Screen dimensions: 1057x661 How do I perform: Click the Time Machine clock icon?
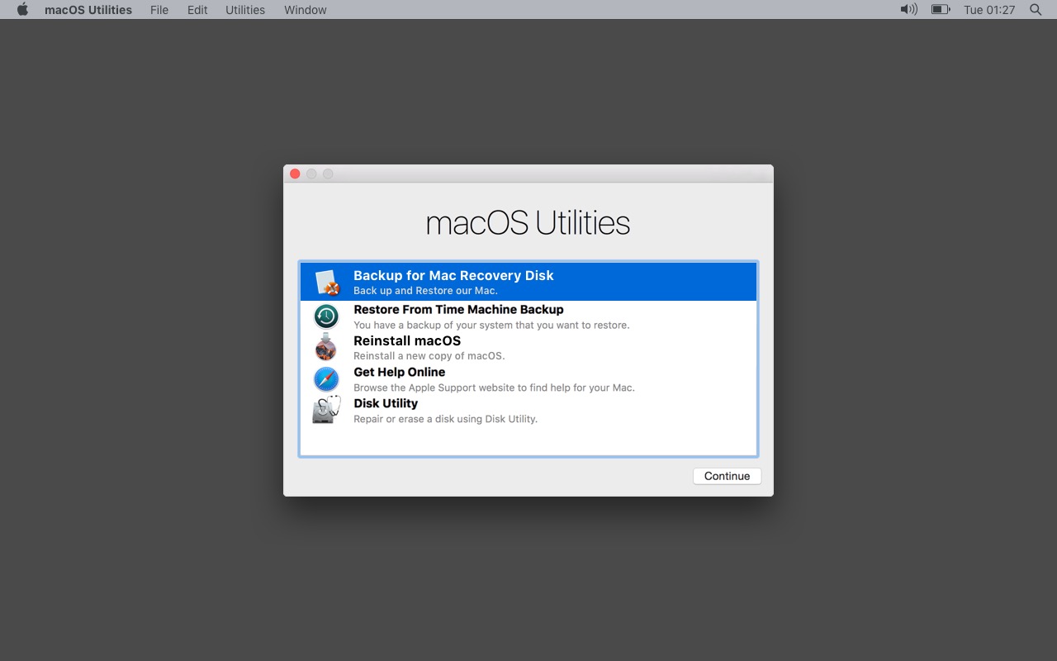(x=326, y=316)
